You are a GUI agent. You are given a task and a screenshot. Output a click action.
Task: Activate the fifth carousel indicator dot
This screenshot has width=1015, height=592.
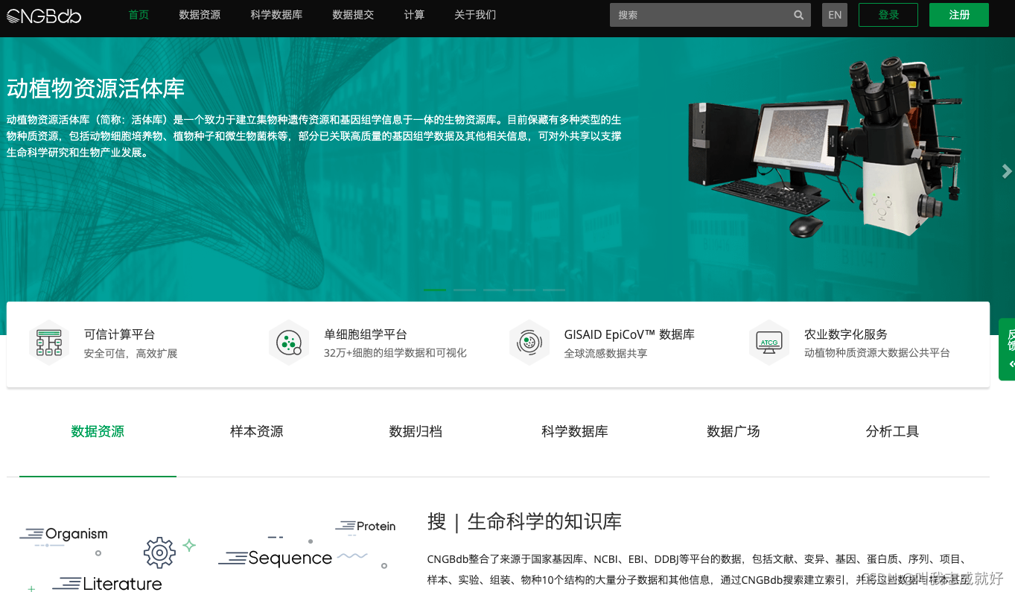tap(553, 290)
